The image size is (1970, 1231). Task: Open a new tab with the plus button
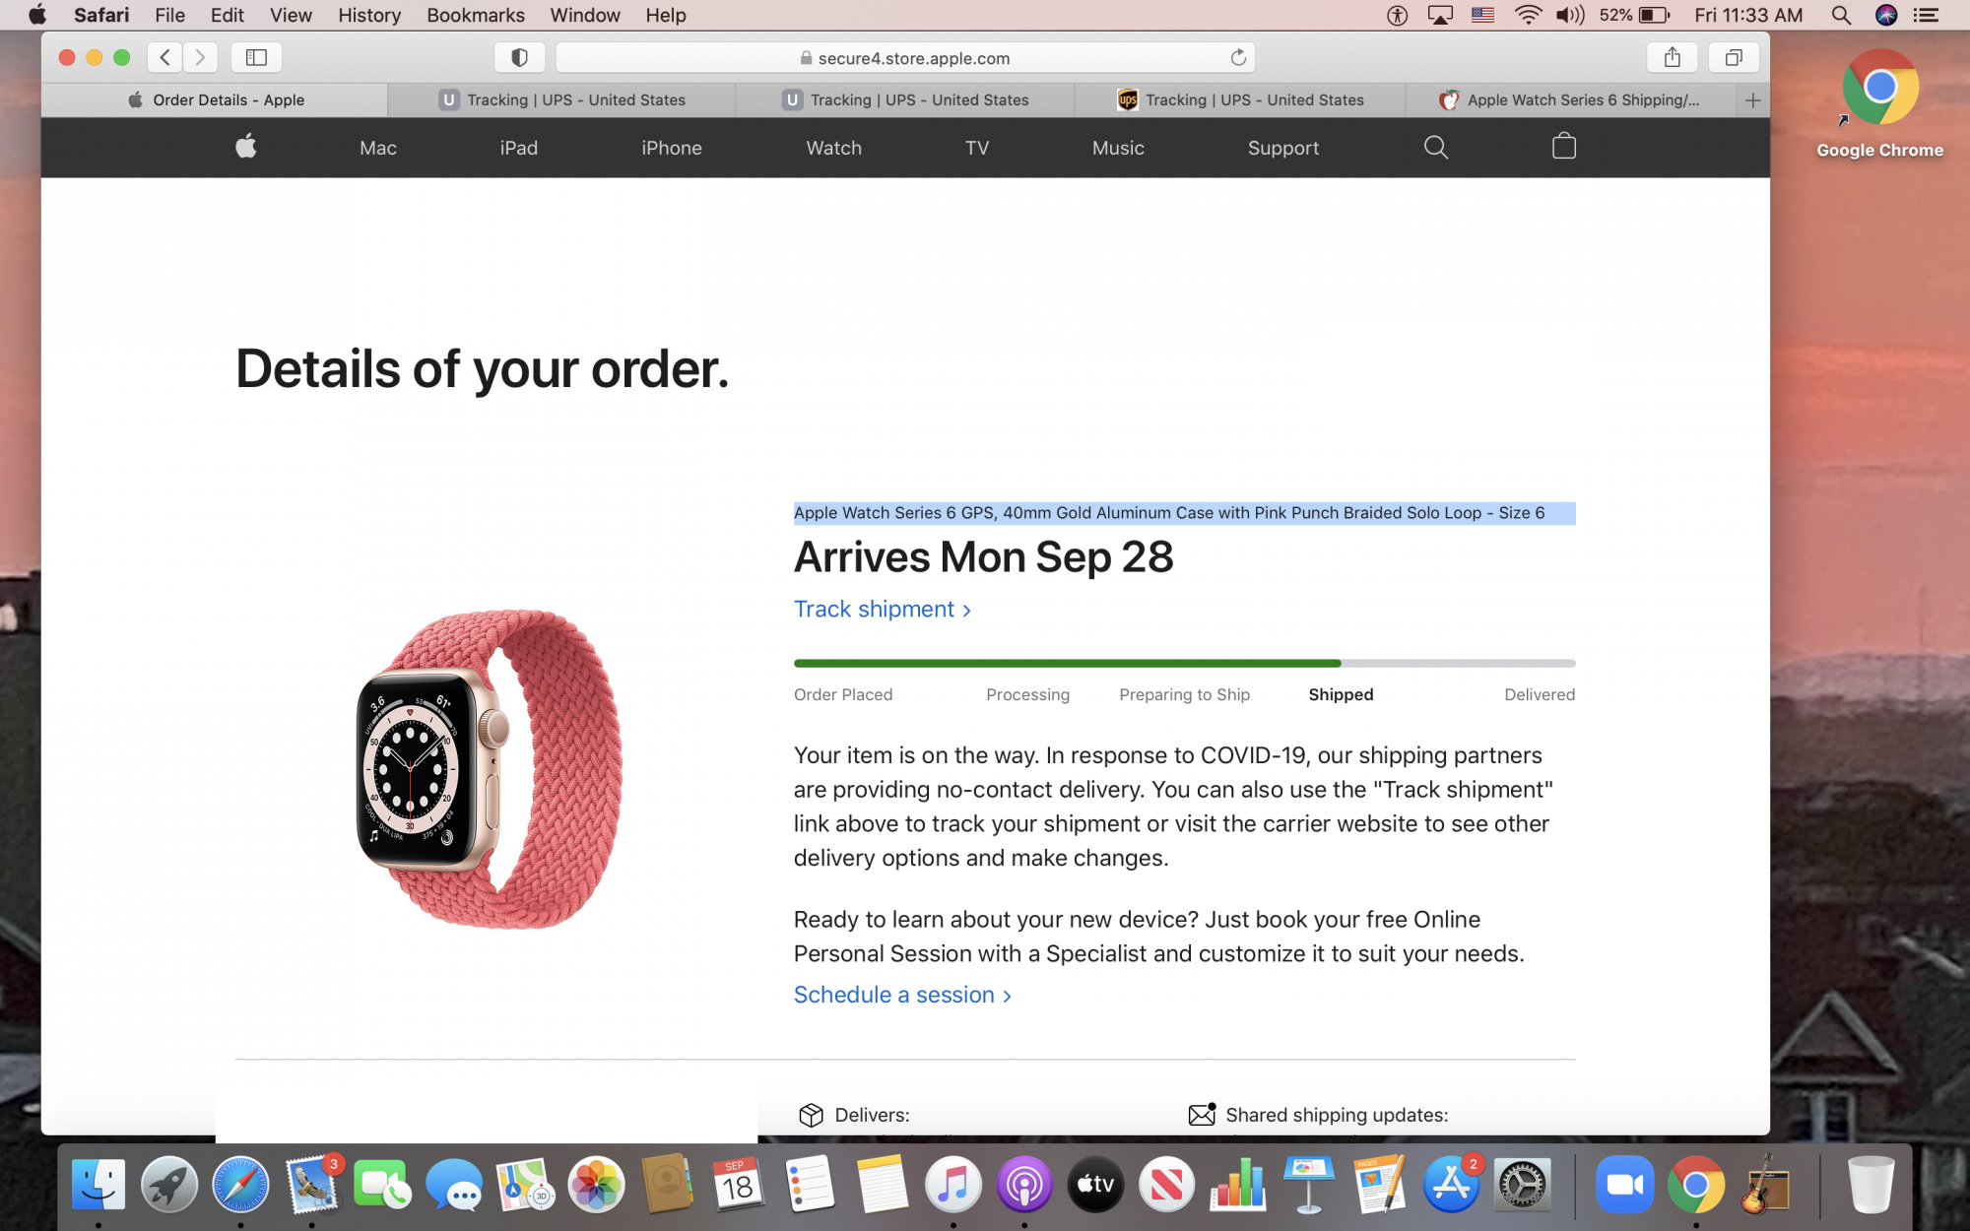pos(1752,99)
